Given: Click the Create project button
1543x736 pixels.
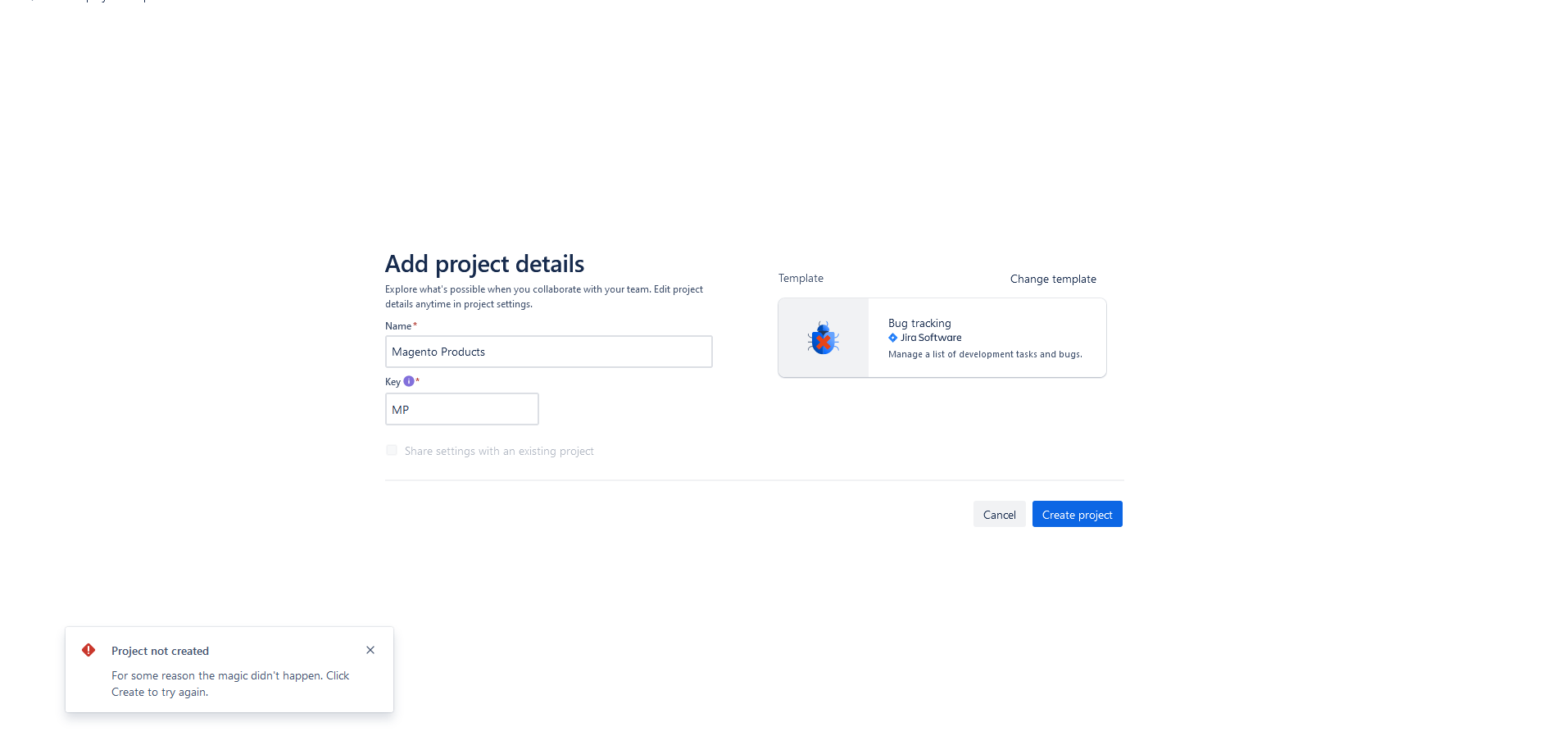Looking at the screenshot, I should pyautogui.click(x=1078, y=514).
